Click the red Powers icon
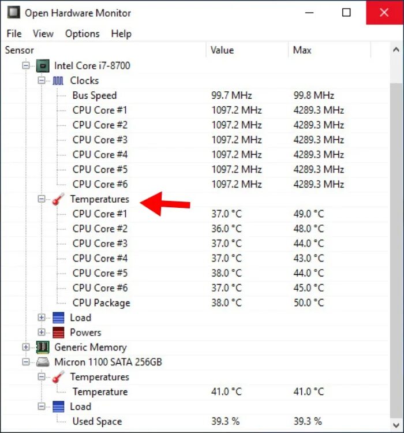The height and width of the screenshot is (433, 404). tap(58, 333)
